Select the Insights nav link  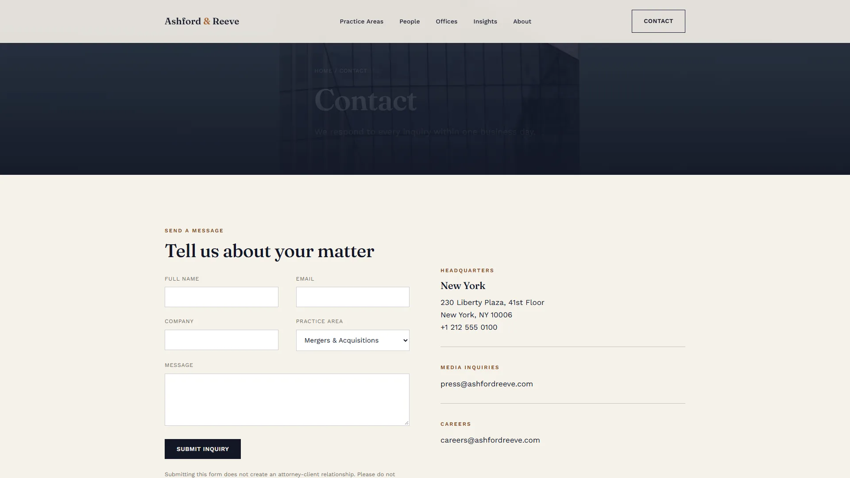point(485,21)
